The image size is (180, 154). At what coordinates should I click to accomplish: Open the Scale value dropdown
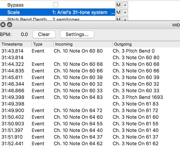84,12
